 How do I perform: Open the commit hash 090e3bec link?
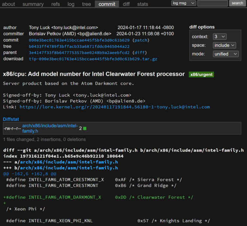[x=79, y=40]
